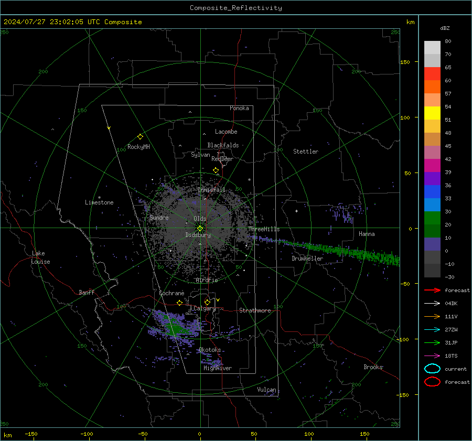Viewport: 472px width, 441px height.
Task: Select the 80 dBZ light gray swatch
Action: pyautogui.click(x=432, y=47)
